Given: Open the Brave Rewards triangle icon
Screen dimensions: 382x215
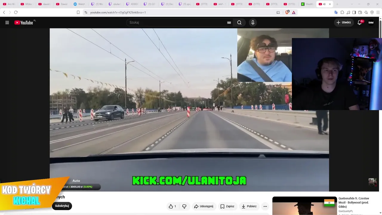Looking at the screenshot, I should coord(294,12).
